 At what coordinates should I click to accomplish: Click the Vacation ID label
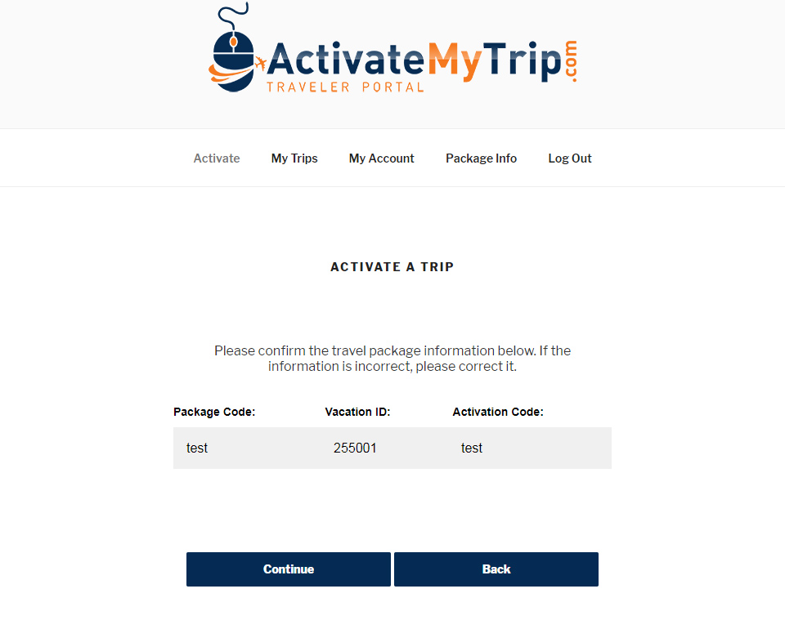(357, 412)
